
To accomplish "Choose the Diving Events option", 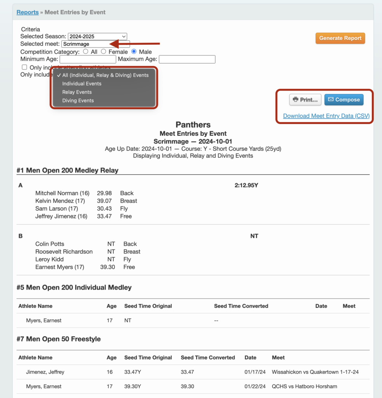I will (104, 101).
